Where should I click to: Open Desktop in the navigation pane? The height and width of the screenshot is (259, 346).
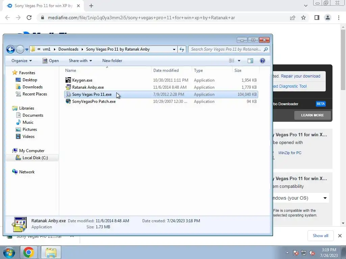point(26,80)
